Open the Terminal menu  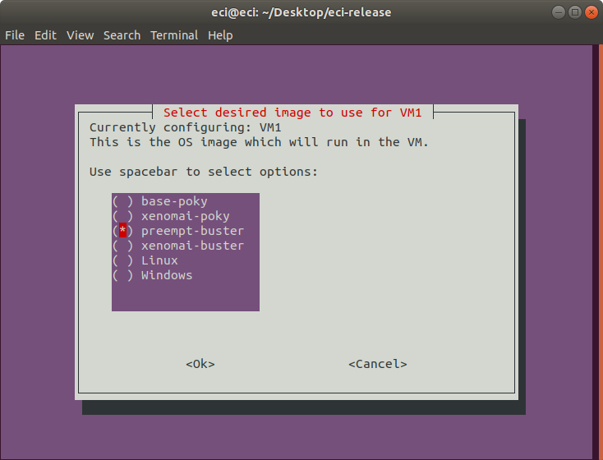174,35
